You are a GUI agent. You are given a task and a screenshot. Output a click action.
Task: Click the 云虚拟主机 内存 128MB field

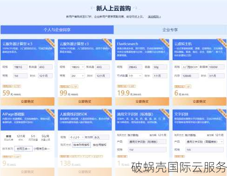[x=190, y=76]
